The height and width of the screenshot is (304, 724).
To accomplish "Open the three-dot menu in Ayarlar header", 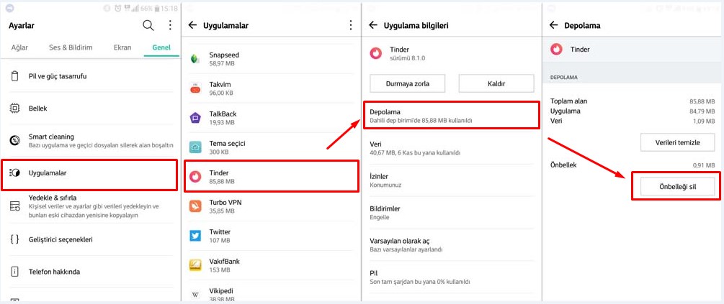I will coord(170,25).
